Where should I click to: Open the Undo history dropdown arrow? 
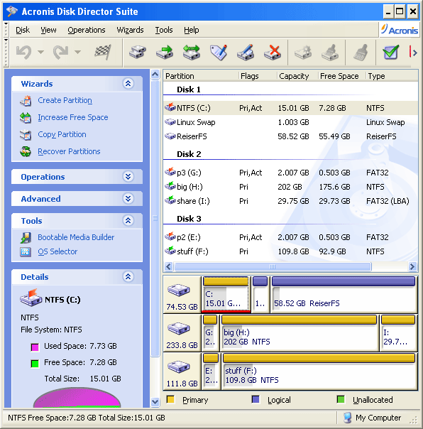click(40, 52)
